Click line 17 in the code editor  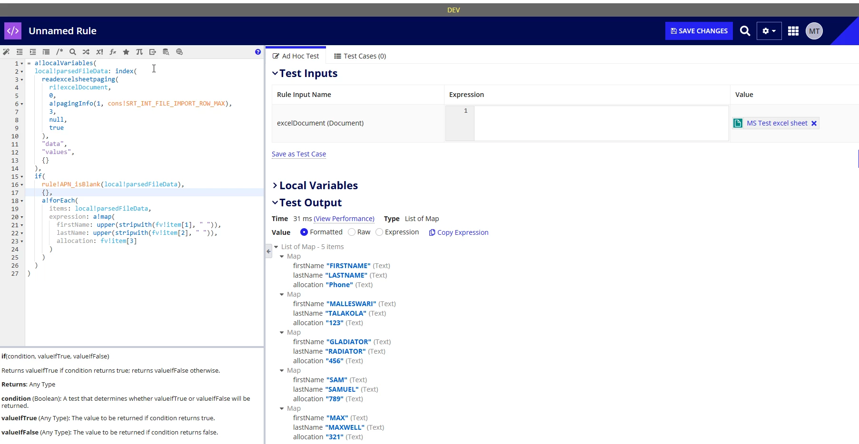coord(144,193)
